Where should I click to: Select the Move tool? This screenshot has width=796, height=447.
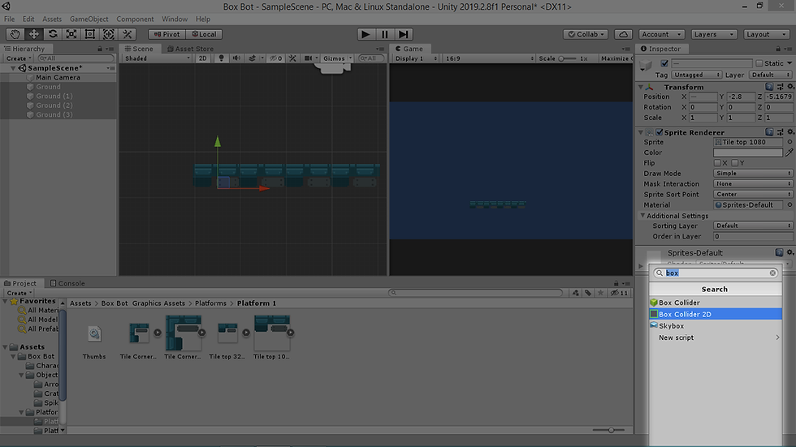[34, 34]
